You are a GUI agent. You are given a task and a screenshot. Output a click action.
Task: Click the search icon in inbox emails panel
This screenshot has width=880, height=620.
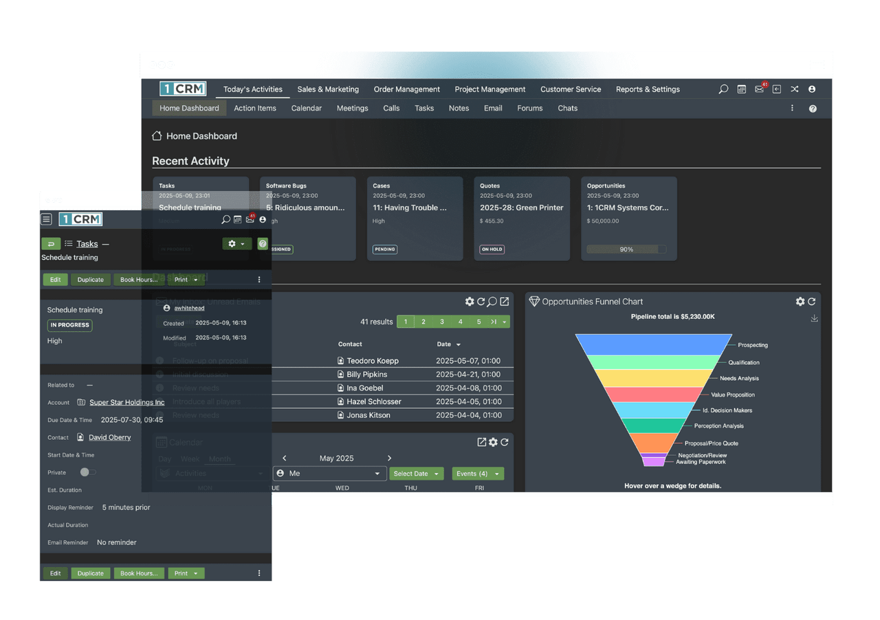[492, 302]
